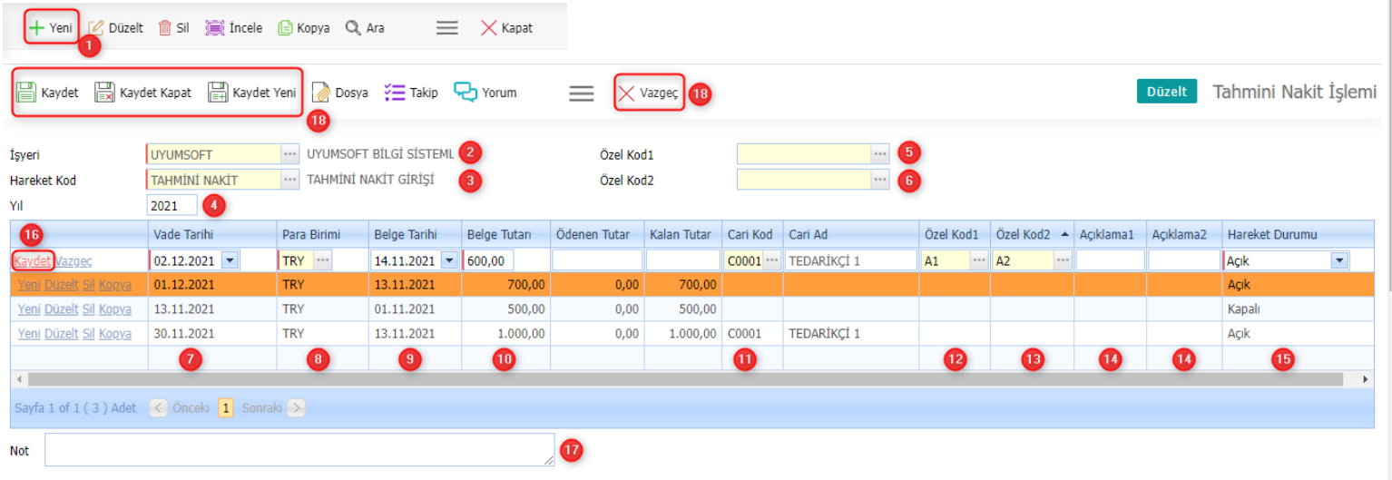Open Belge Tarihi date dropdown in edit row
The width and height of the screenshot is (1392, 480).
447,260
